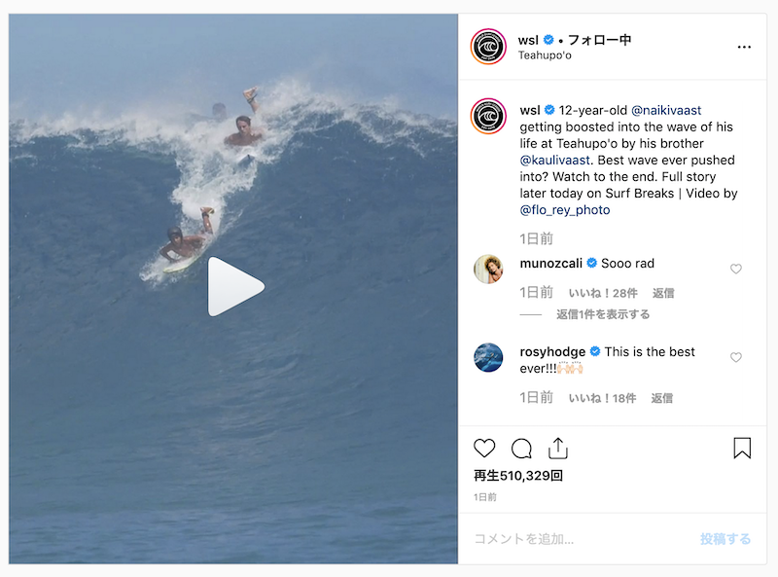Open @kaulivaast mention link
This screenshot has height=577, width=778.
pyautogui.click(x=554, y=160)
